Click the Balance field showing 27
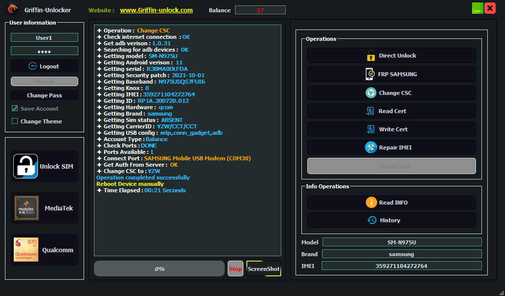The image size is (505, 296). click(x=260, y=10)
